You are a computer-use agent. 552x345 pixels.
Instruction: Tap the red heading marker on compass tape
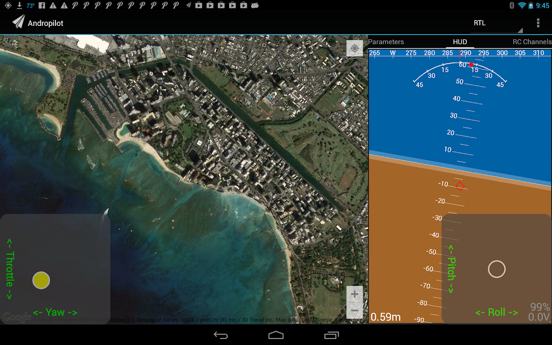click(x=460, y=54)
